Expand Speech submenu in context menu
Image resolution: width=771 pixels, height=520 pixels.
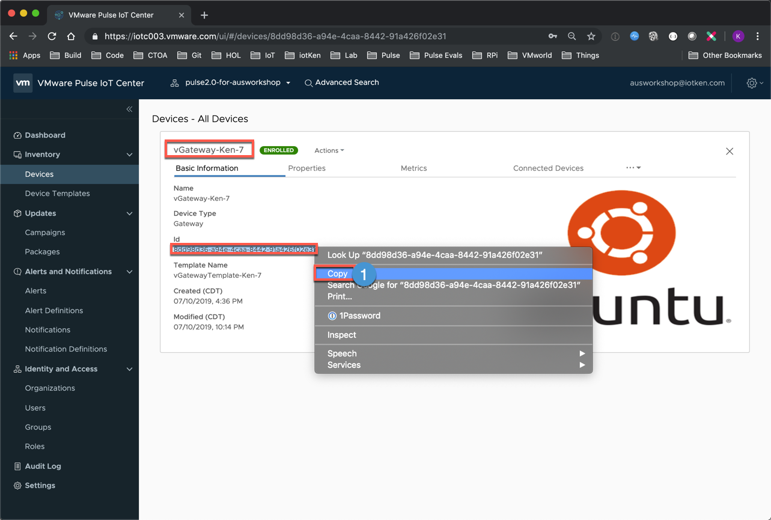coord(454,353)
